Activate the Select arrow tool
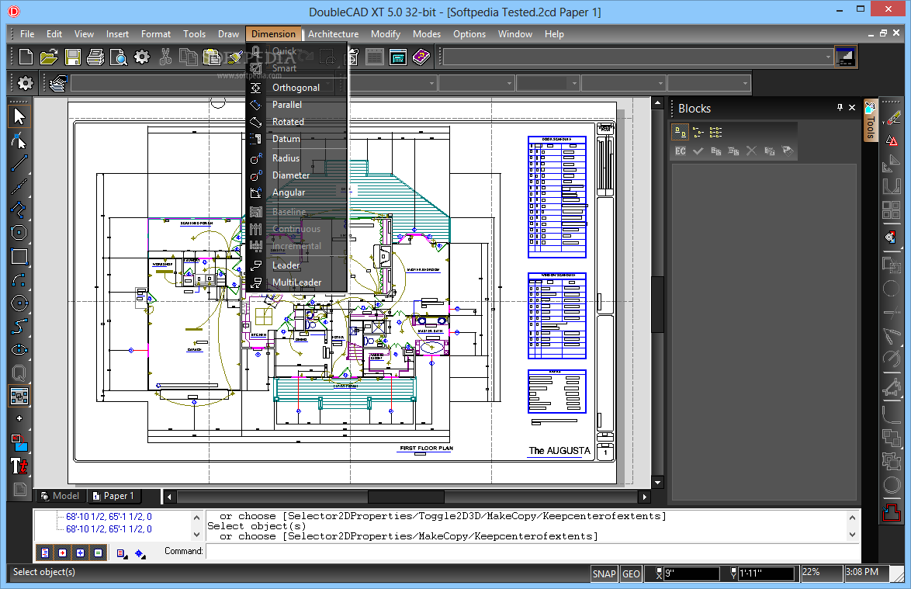 pyautogui.click(x=19, y=116)
